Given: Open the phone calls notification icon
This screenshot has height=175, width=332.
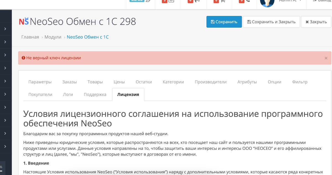Looking at the screenshot, I should click(x=248, y=1).
